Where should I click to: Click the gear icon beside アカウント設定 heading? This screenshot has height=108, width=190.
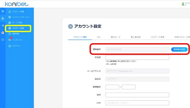click(x=70, y=26)
